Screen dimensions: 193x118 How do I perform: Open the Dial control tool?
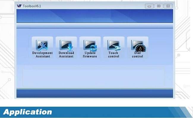[x=138, y=48]
